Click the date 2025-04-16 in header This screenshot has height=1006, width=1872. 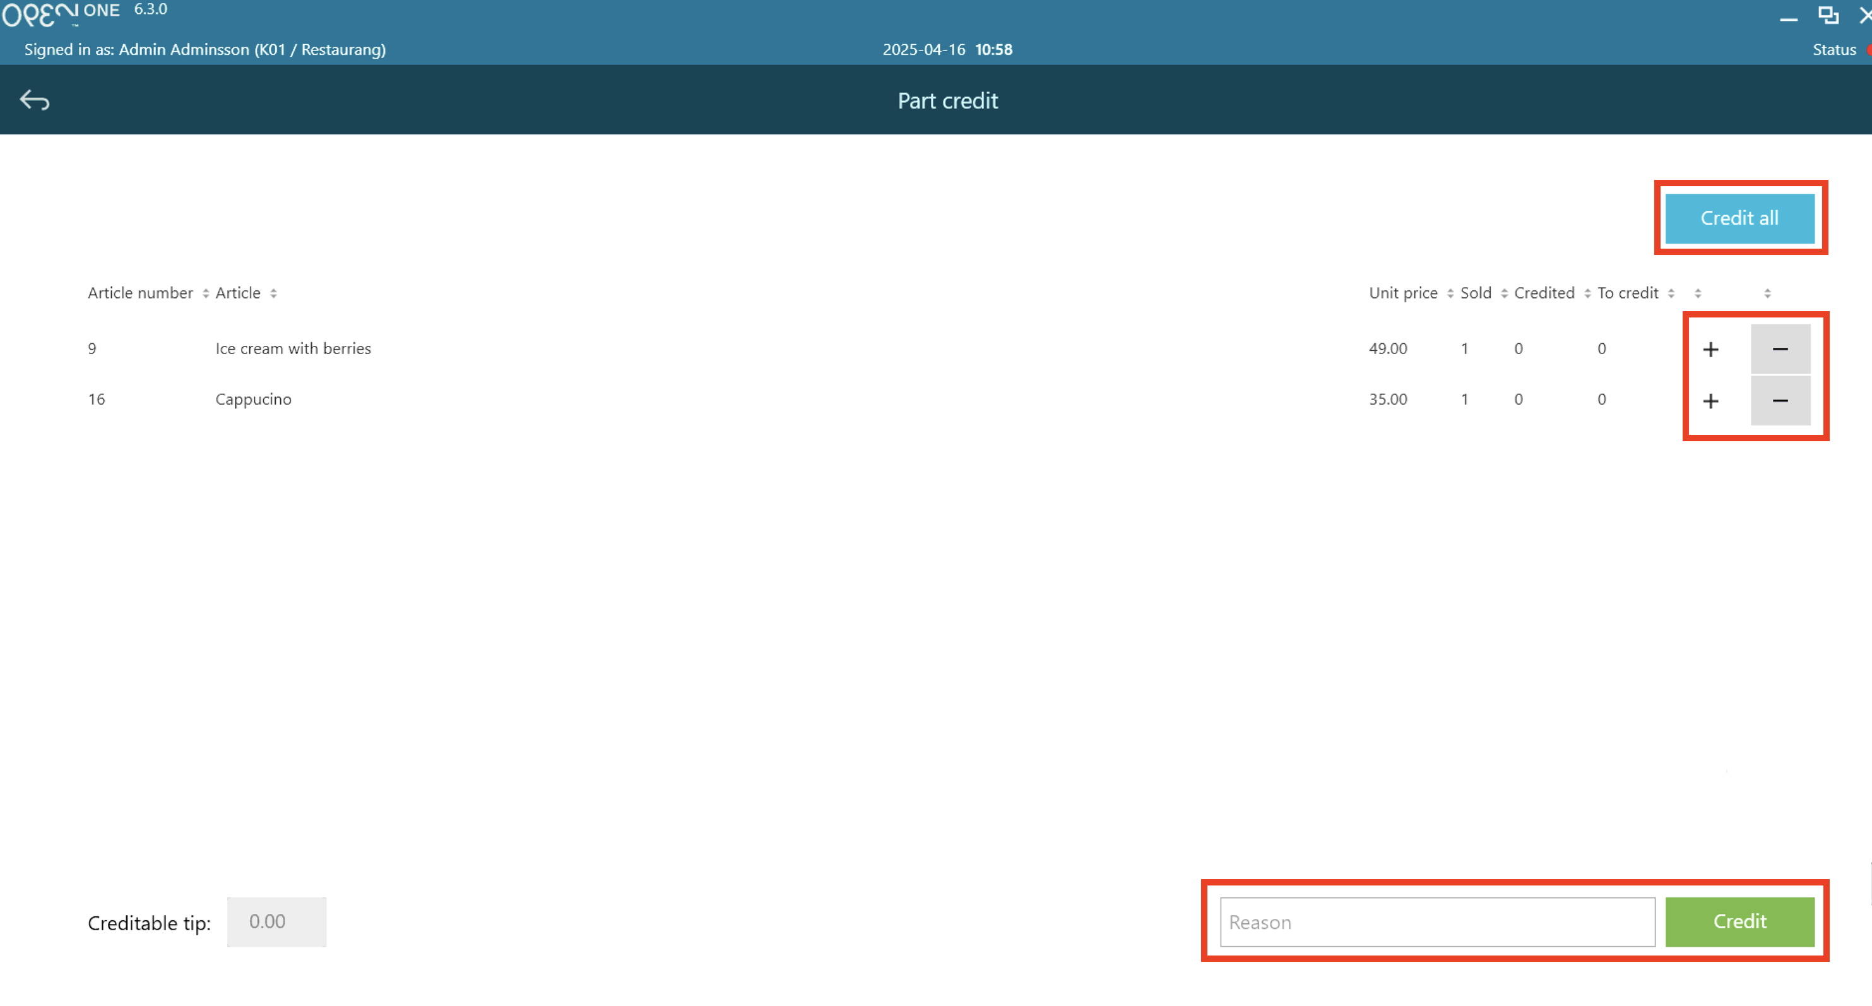(923, 49)
